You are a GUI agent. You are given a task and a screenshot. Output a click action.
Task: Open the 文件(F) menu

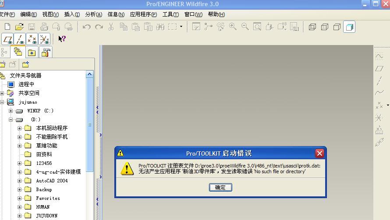pos(7,14)
